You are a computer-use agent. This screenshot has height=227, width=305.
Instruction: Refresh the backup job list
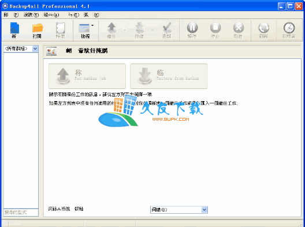coord(263,30)
